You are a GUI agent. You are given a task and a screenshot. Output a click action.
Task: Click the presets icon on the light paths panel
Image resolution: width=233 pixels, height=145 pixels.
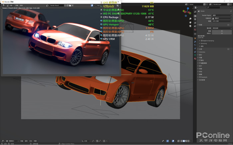(228, 49)
